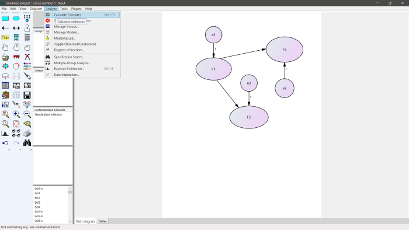The width and height of the screenshot is (409, 230).
Task: Choose Data Imputation... menu entry
Action: pos(82,75)
